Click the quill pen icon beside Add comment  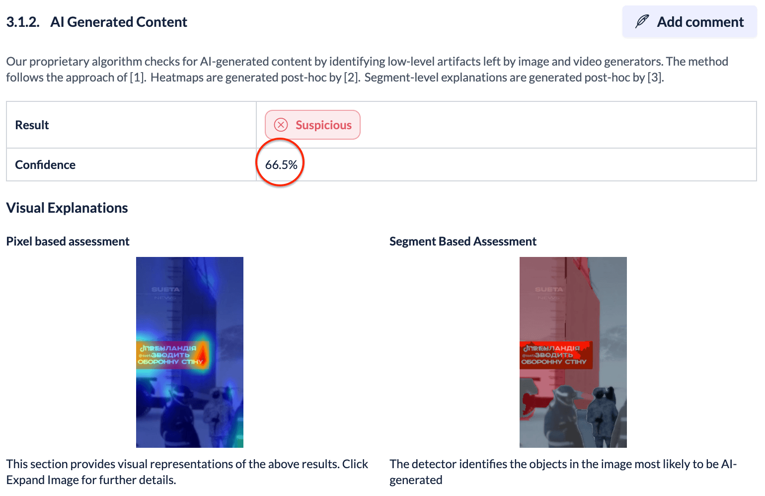click(x=642, y=22)
